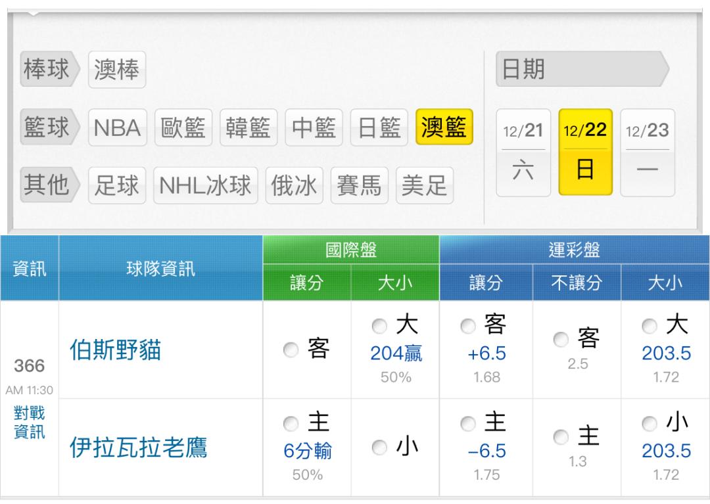Choose the 俄冰 hockey filter
Image resolution: width=710 pixels, height=504 pixels.
click(x=295, y=185)
